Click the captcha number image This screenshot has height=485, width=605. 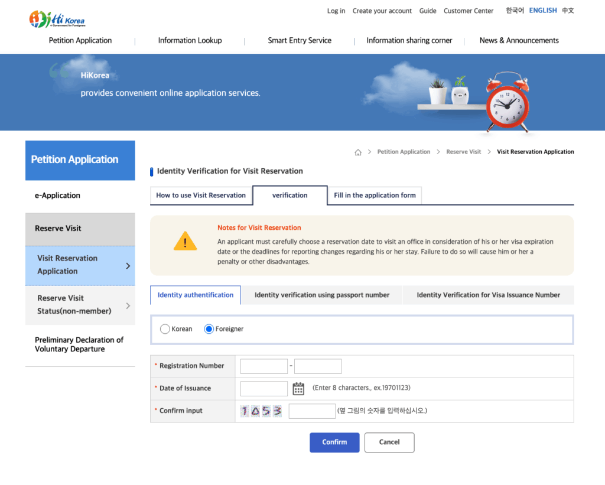(x=261, y=411)
